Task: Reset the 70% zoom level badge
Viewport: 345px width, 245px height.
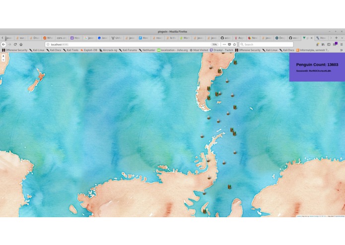Action: [x=214, y=44]
